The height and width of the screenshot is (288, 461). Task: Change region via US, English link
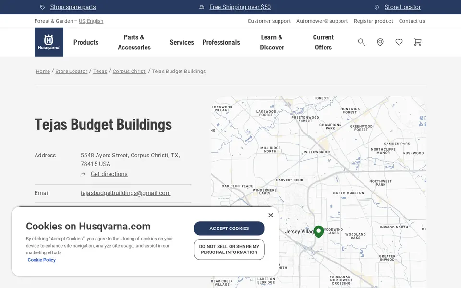click(91, 21)
